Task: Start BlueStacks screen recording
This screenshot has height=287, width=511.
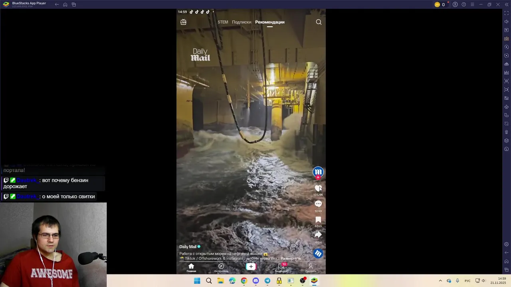Action: pyautogui.click(x=507, y=90)
